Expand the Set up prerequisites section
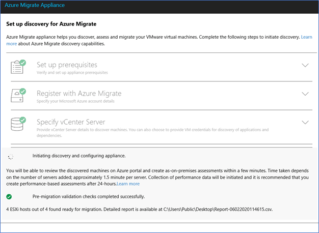 (x=305, y=65)
